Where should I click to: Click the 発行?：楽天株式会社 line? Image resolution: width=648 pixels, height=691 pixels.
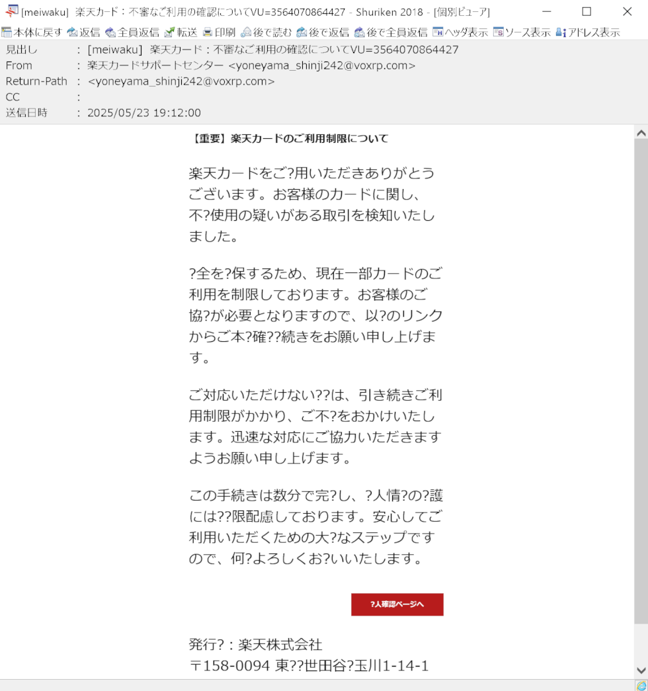256,645
